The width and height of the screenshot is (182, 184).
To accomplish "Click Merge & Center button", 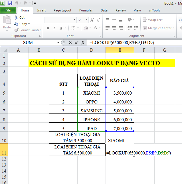I will 157,28.
